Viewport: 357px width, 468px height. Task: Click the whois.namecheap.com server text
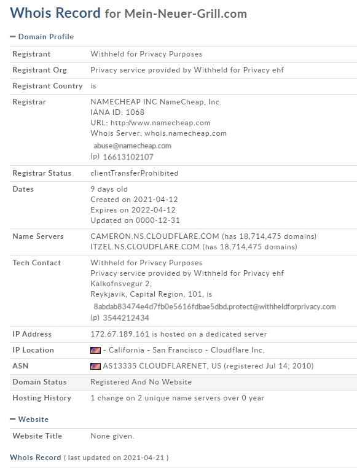point(186,133)
